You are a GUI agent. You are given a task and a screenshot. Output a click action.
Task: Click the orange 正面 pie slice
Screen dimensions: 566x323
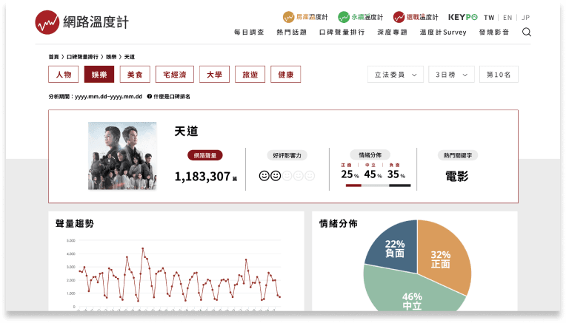coord(443,255)
